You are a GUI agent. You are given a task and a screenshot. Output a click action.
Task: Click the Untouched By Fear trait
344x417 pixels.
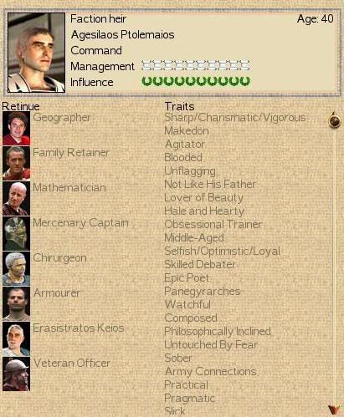pyautogui.click(x=211, y=344)
